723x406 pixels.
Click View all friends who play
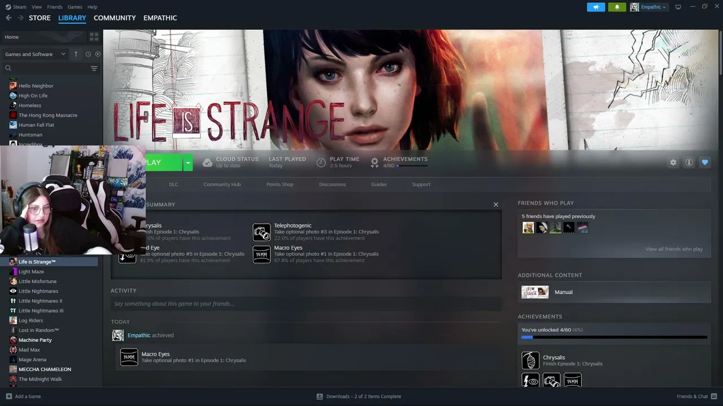click(x=674, y=249)
